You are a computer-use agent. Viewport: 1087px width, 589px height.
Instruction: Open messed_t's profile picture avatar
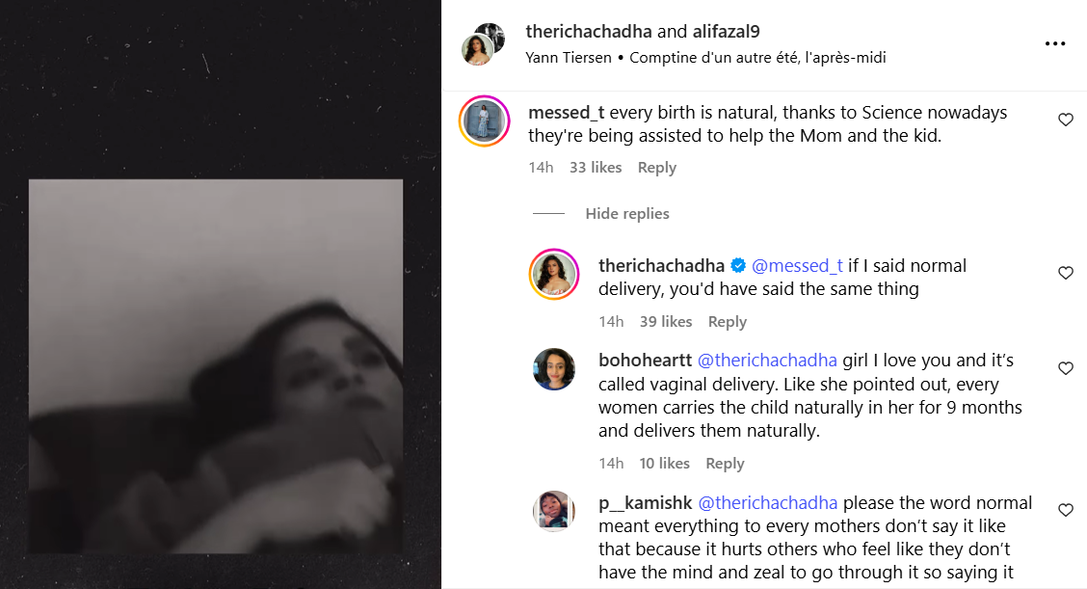pyautogui.click(x=484, y=121)
